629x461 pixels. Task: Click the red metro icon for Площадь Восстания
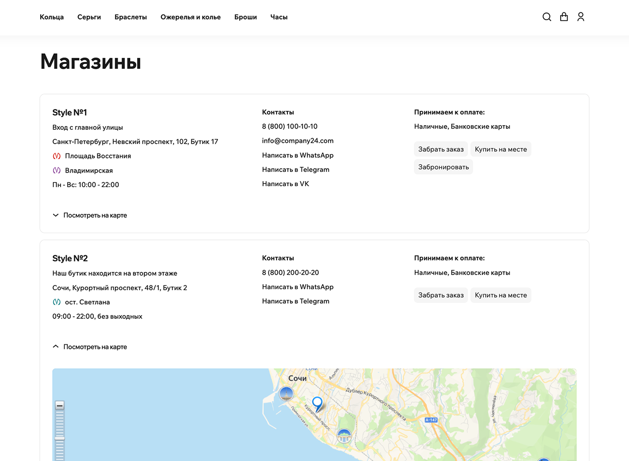(x=56, y=156)
